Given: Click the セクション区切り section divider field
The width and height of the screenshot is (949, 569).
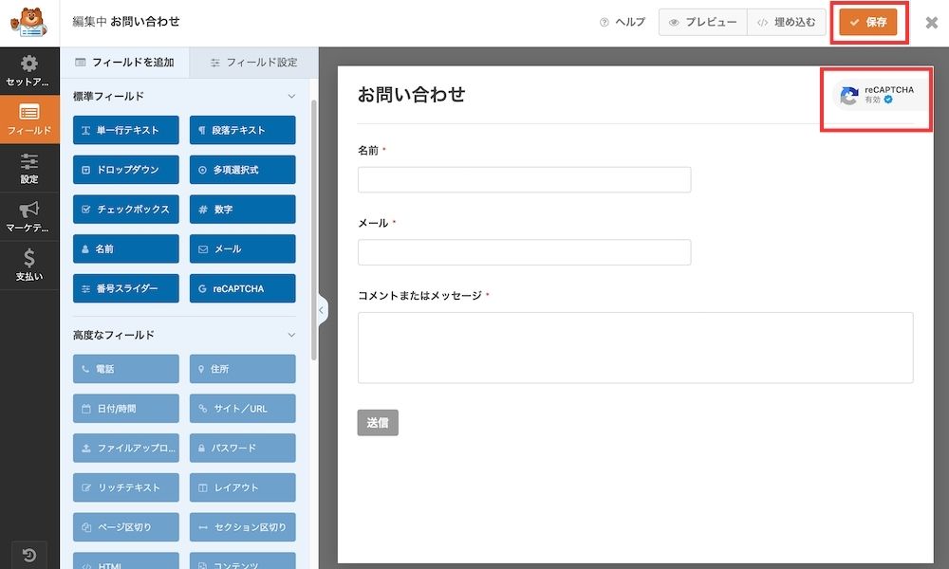Looking at the screenshot, I should pyautogui.click(x=242, y=527).
